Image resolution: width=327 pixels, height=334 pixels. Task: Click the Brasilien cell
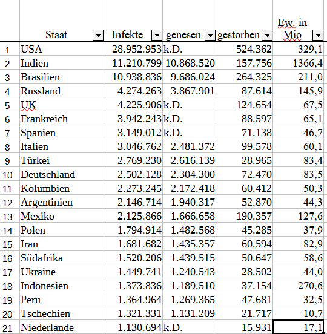click(62, 77)
